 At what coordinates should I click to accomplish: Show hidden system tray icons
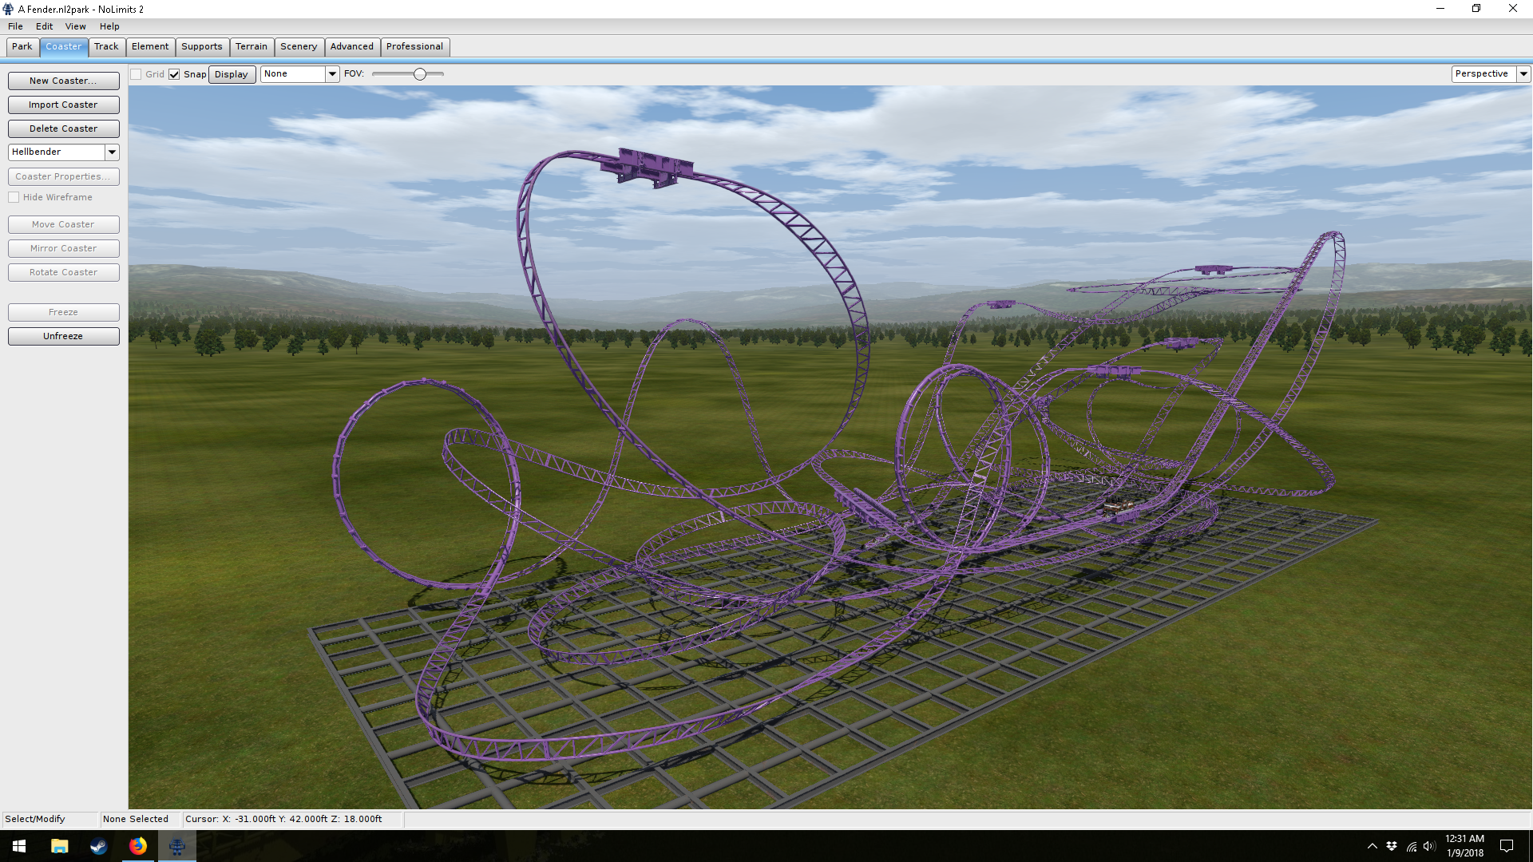pos(1372,846)
